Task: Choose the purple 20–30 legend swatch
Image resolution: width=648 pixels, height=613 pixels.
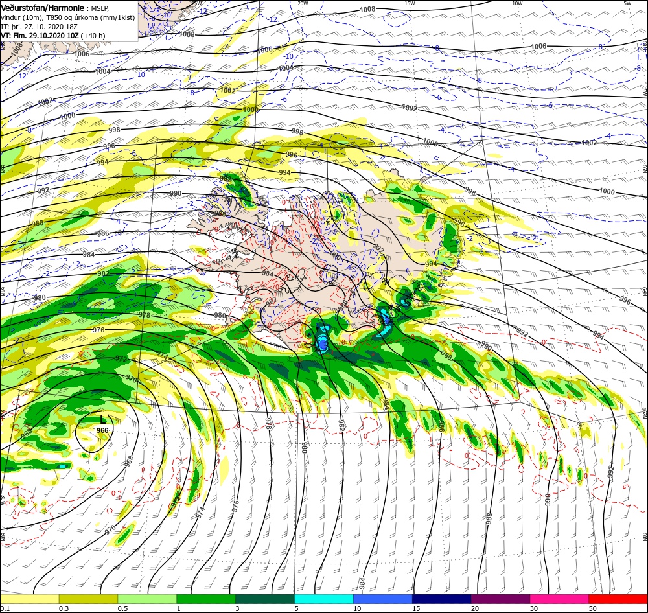Action: pyautogui.click(x=500, y=599)
